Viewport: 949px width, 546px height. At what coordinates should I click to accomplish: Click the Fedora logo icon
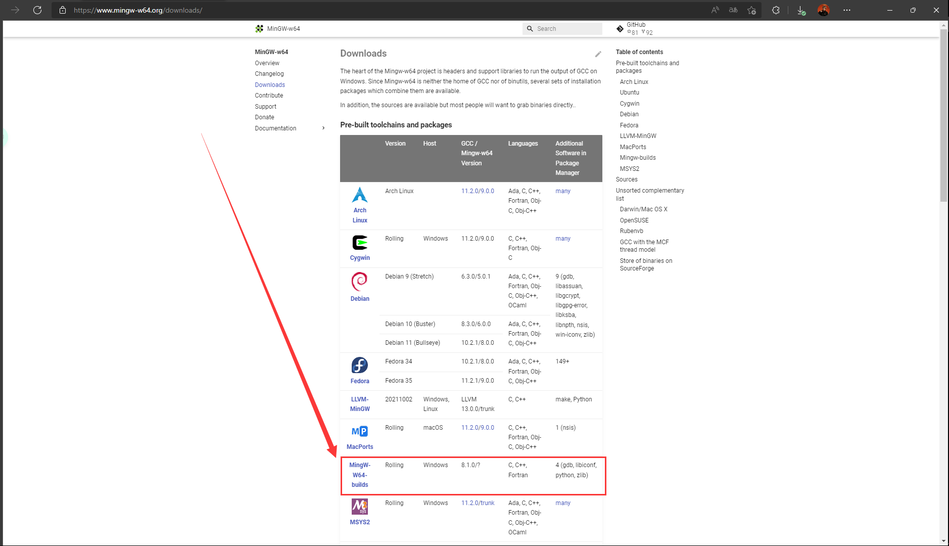pyautogui.click(x=360, y=365)
